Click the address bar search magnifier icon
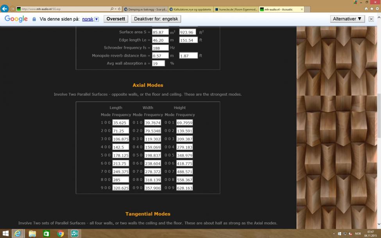The image size is (381, 238). 112,9
